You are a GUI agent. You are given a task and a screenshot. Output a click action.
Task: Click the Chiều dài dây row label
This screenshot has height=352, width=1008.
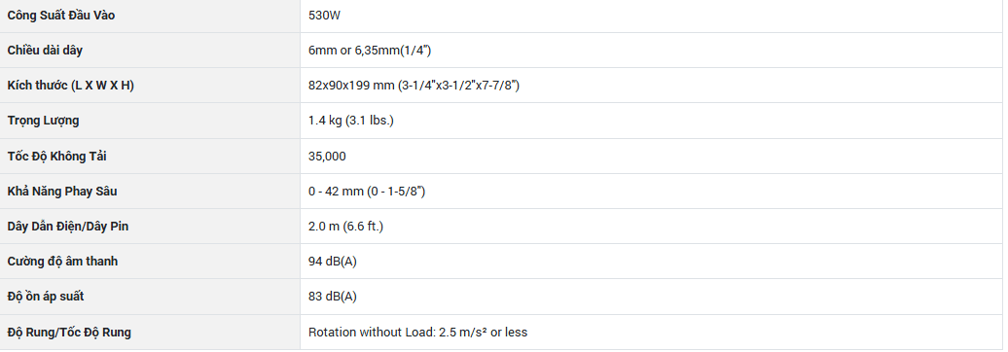point(45,51)
